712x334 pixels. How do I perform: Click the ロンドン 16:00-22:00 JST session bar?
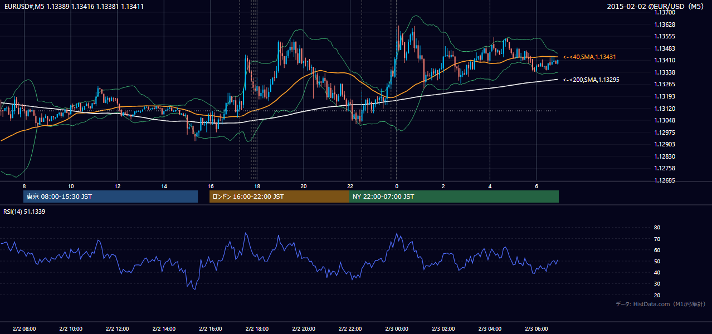pyautogui.click(x=279, y=197)
